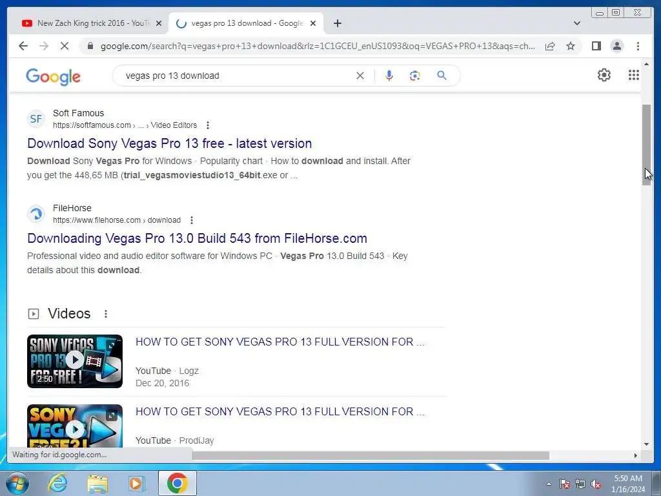The image size is (661, 496).
Task: Open Download Sony Vegas Pro 13 free link
Action: (x=170, y=143)
